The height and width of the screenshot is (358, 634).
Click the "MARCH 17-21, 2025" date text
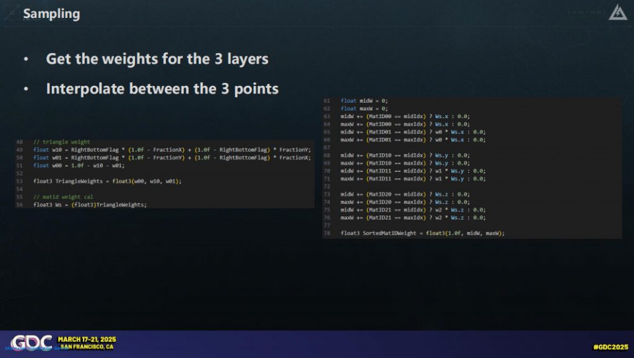[x=87, y=339]
